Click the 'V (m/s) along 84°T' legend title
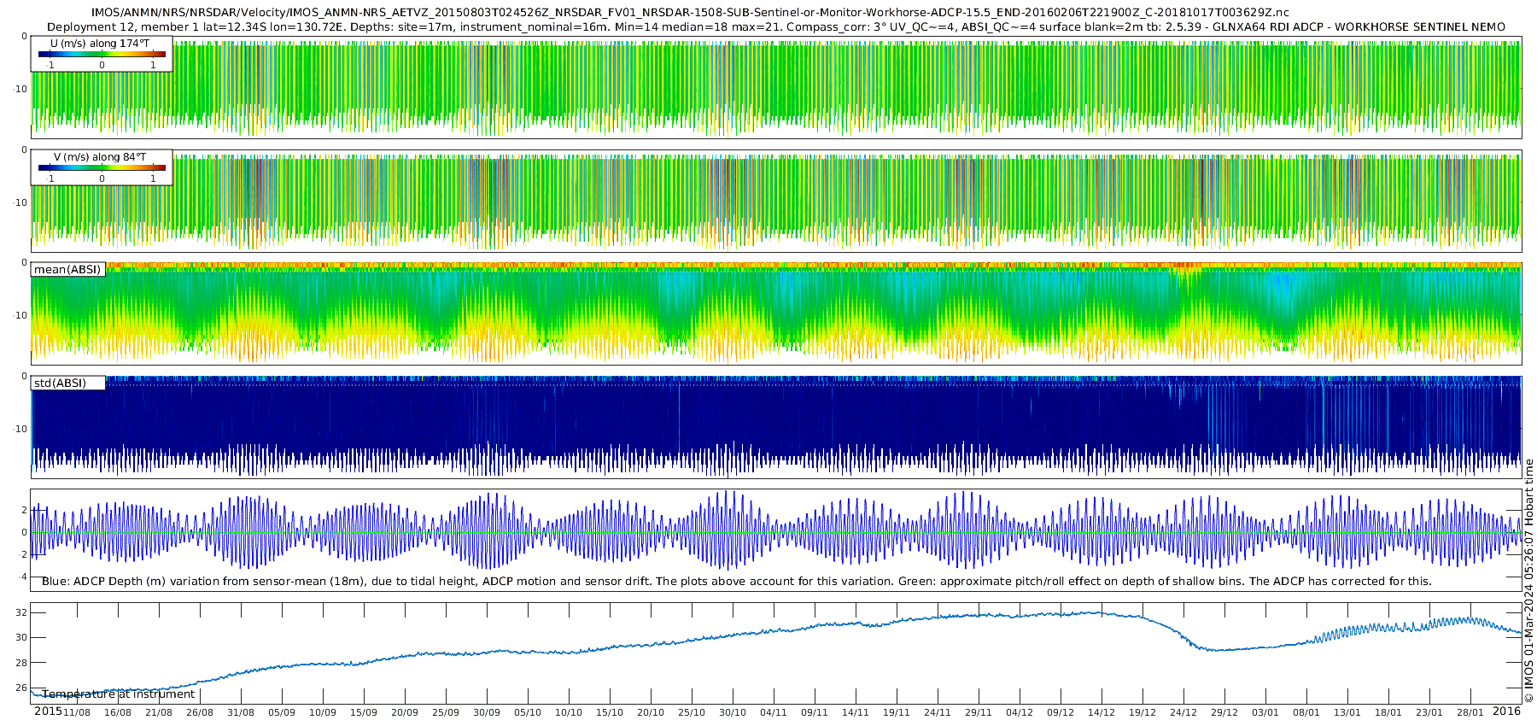Image resolution: width=1537 pixels, height=726 pixels. coord(100,157)
